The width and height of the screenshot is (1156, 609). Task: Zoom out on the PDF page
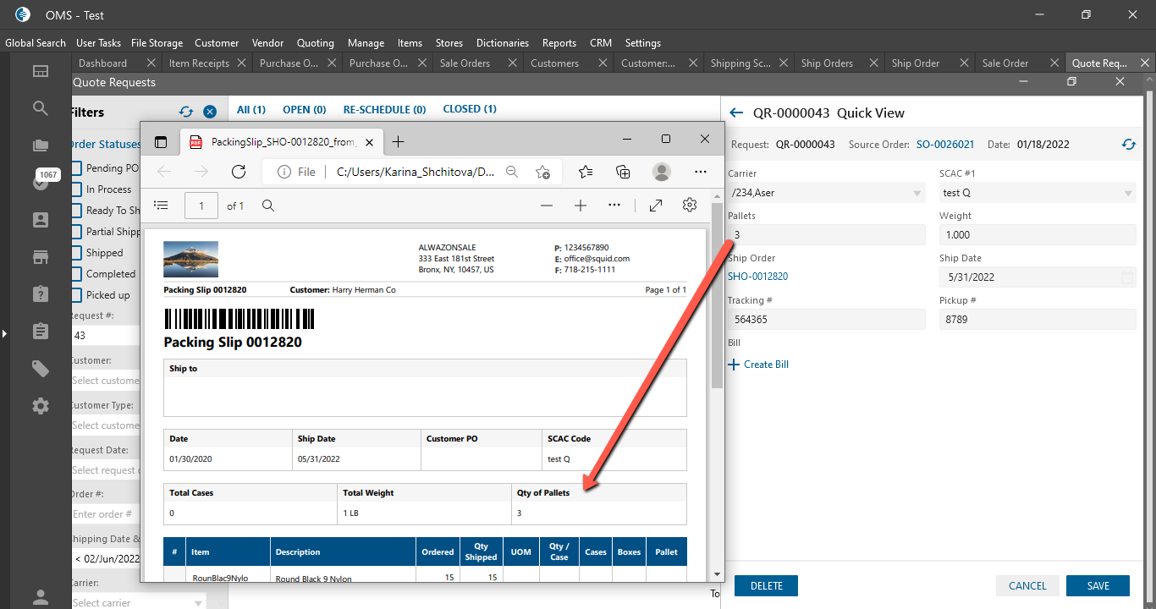tap(547, 206)
